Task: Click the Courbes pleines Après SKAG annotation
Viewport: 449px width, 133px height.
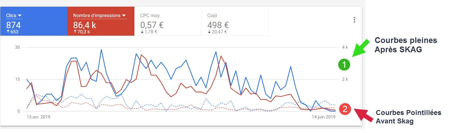Action: 406,45
